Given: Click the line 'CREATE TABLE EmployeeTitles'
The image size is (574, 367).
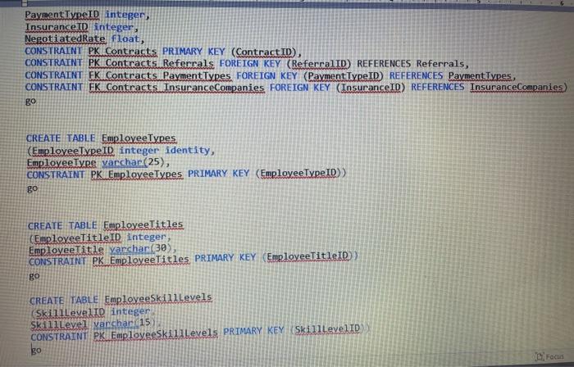Looking at the screenshot, I should point(106,224).
